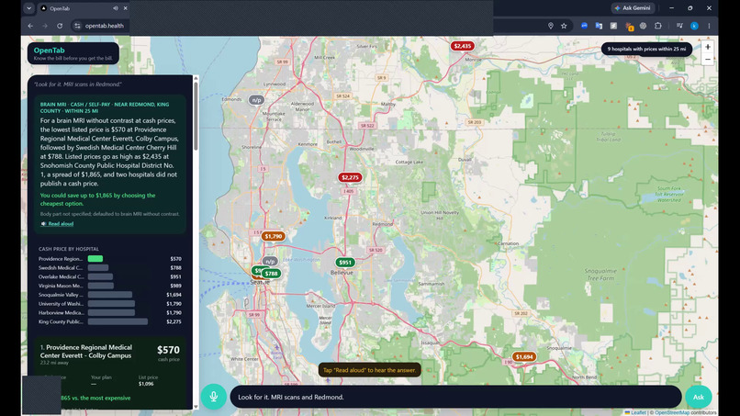
Task: Zoom in the map with plus
Action: click(x=708, y=47)
